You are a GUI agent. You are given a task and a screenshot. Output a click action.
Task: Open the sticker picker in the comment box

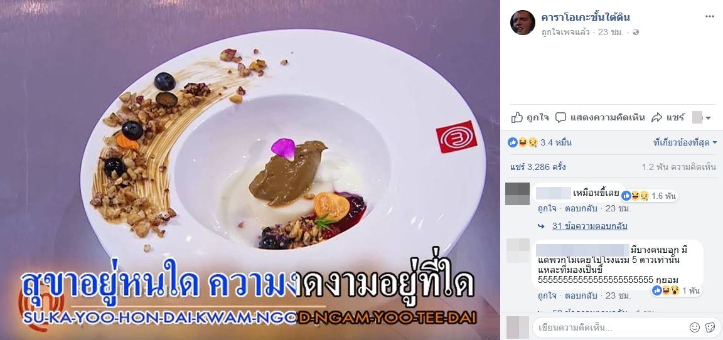(x=710, y=327)
